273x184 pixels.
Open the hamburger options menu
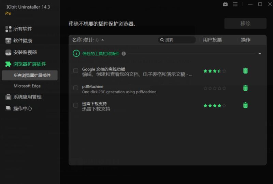[x=235, y=4]
